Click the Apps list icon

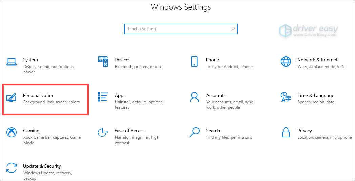pyautogui.click(x=103, y=97)
